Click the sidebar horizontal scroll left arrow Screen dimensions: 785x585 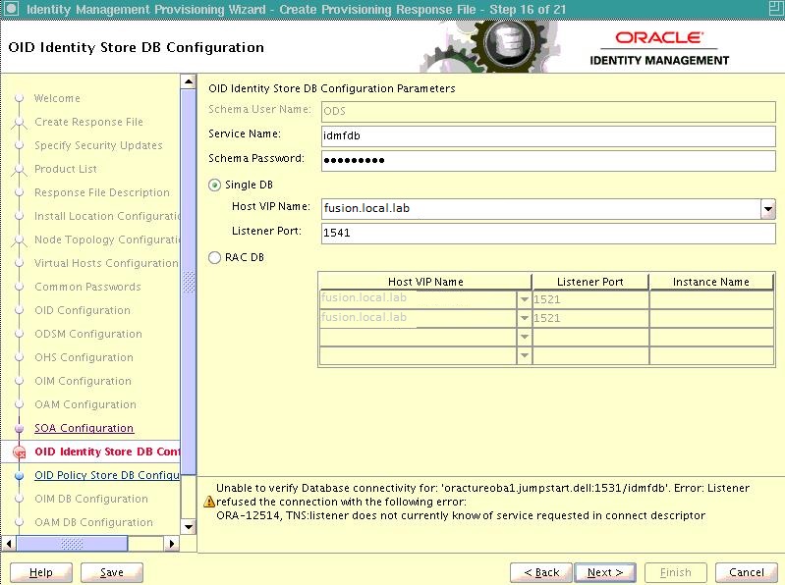pos(9,544)
